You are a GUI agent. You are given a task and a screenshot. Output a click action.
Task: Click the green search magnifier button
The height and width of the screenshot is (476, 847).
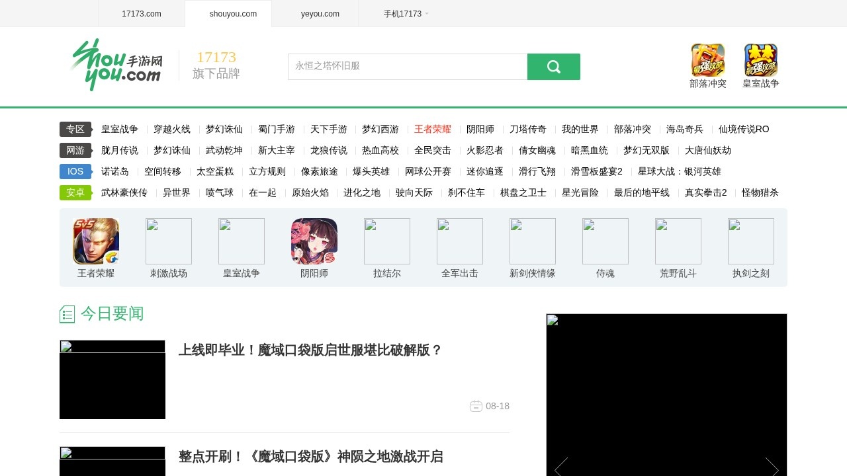(x=554, y=67)
